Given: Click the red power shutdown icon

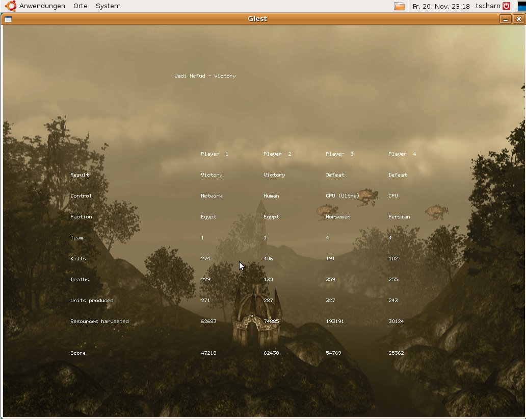Looking at the screenshot, I should click(x=506, y=6).
